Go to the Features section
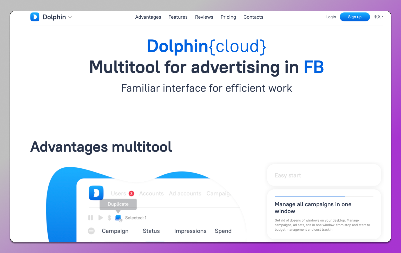The height and width of the screenshot is (253, 401). click(178, 17)
